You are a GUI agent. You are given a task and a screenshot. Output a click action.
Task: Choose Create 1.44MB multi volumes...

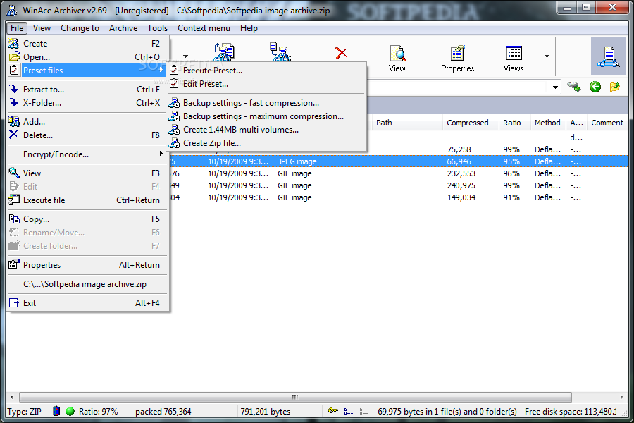coord(267,129)
